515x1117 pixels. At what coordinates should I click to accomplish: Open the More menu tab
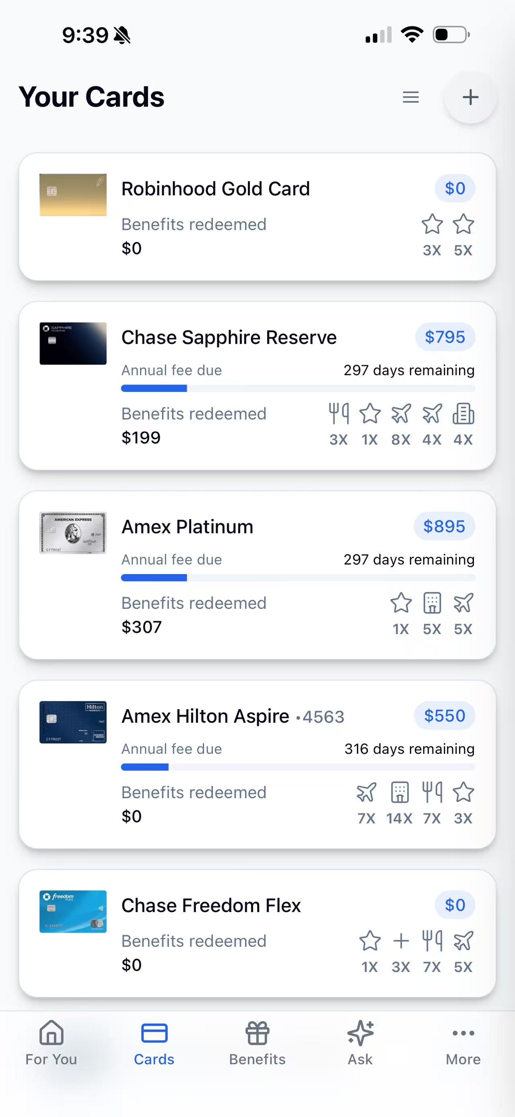click(463, 1043)
